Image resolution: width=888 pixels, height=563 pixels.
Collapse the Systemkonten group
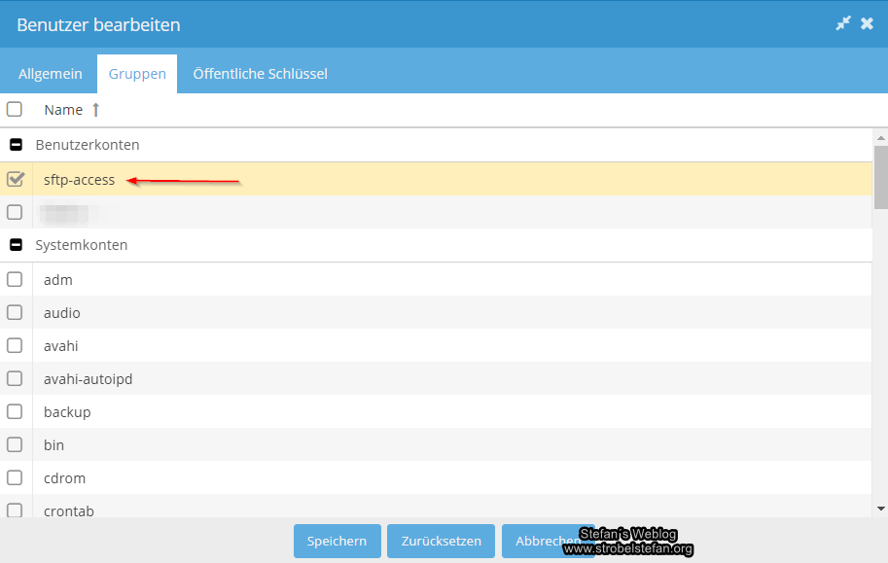point(16,245)
